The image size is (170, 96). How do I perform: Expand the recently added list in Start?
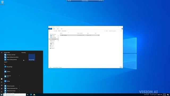[6, 62]
